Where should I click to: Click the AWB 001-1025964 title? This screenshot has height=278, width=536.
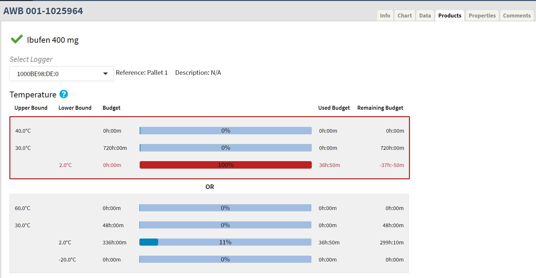(43, 11)
